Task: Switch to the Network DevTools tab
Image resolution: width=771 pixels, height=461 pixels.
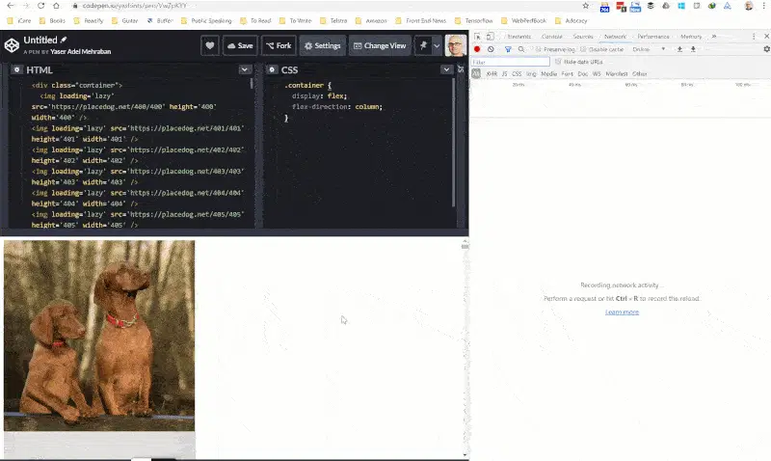Action: coord(615,37)
